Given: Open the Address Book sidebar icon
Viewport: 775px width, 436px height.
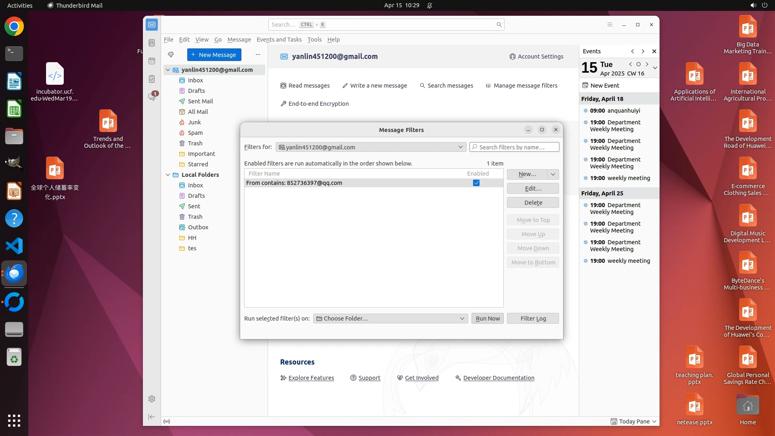Looking at the screenshot, I should [x=152, y=43].
